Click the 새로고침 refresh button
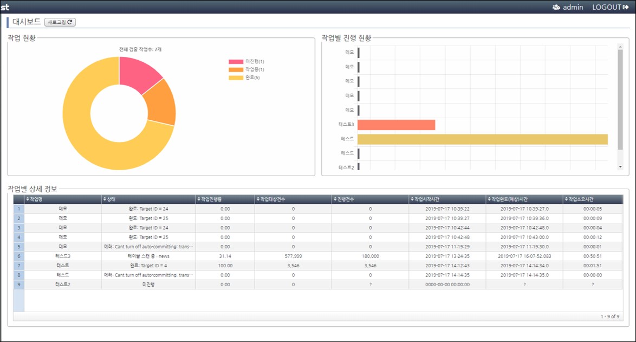The height and width of the screenshot is (342, 636). 60,22
